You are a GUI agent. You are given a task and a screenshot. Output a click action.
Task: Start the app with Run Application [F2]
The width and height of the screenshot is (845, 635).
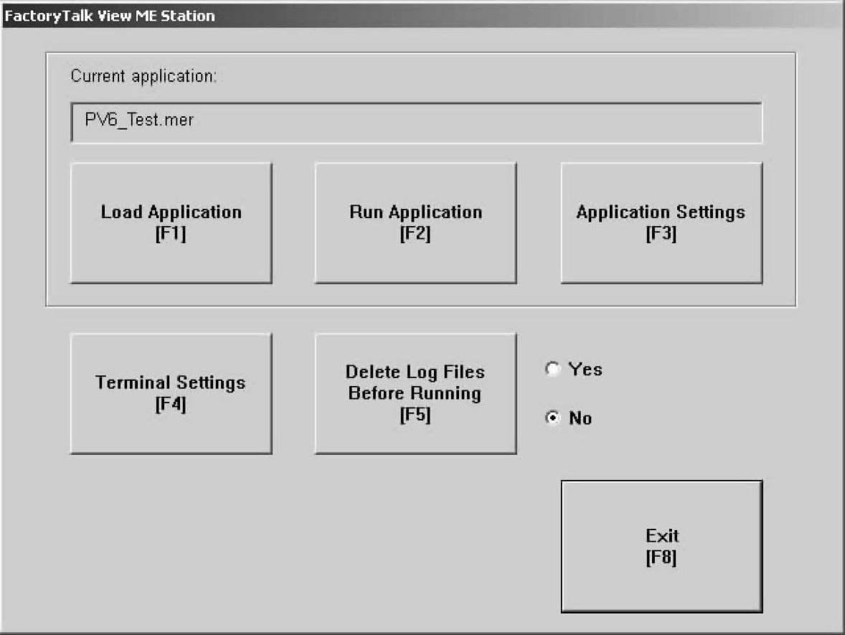pos(415,222)
